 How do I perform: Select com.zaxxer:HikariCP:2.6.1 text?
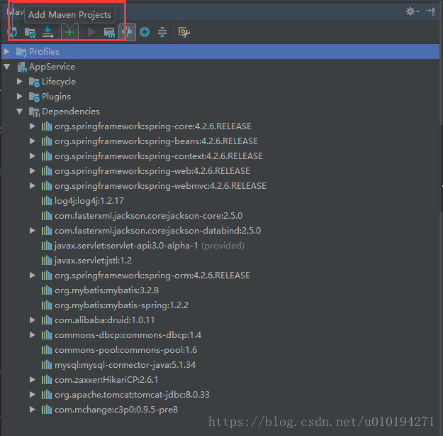[106, 380]
